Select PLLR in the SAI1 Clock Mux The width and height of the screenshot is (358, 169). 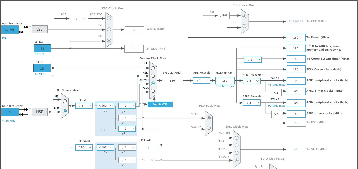[236, 145]
